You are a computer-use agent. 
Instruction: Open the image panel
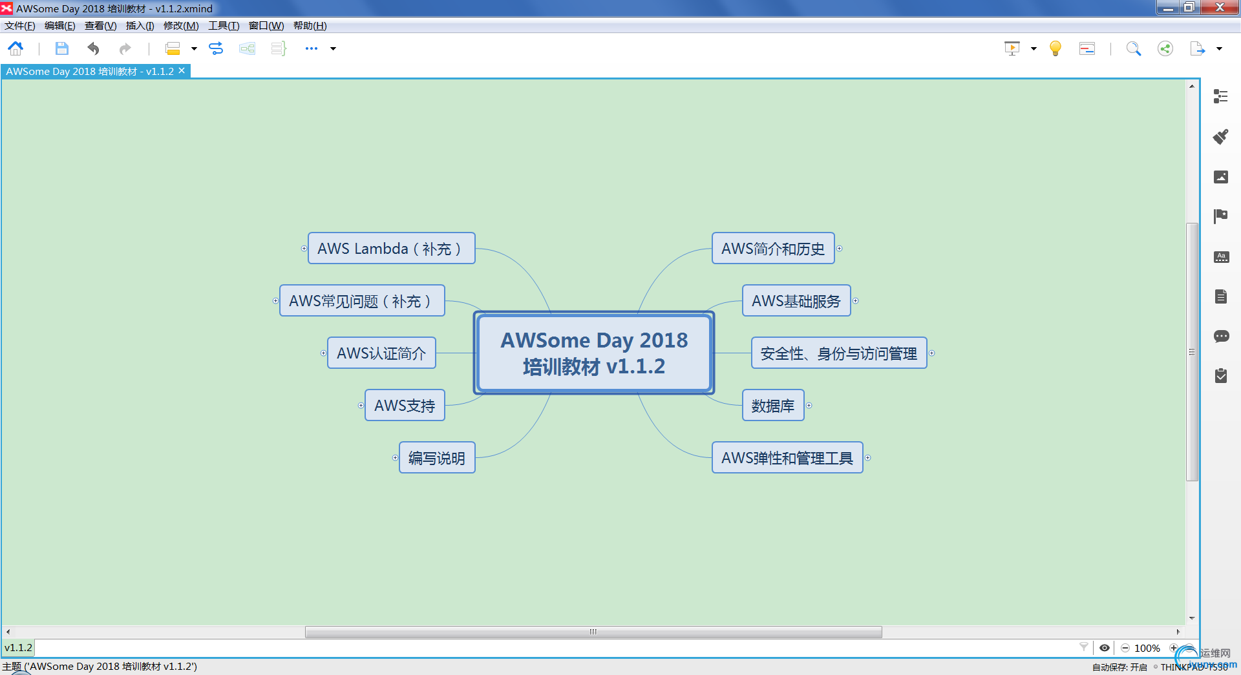(x=1221, y=177)
